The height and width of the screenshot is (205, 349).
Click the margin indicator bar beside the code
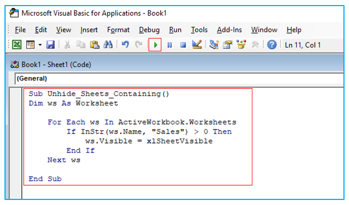16,143
